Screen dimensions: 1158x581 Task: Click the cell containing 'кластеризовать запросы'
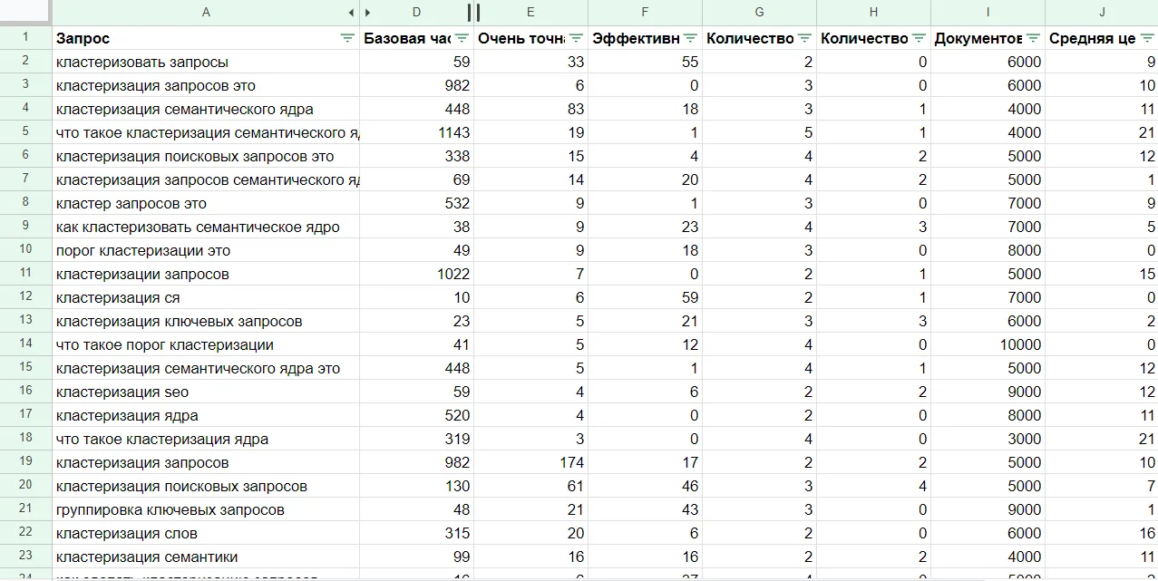[145, 62]
